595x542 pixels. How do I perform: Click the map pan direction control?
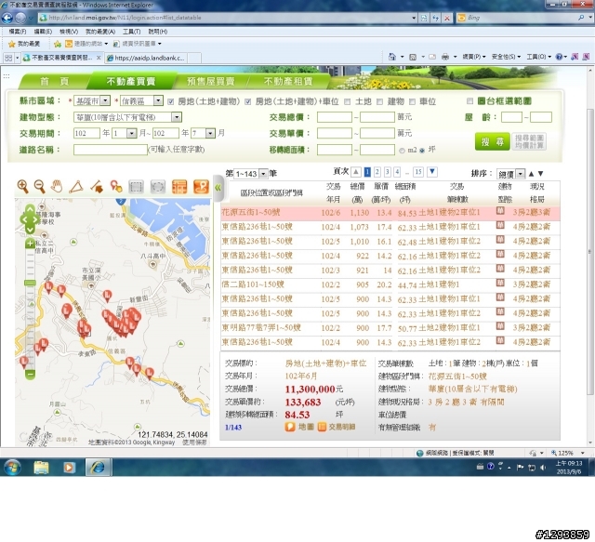point(30,219)
